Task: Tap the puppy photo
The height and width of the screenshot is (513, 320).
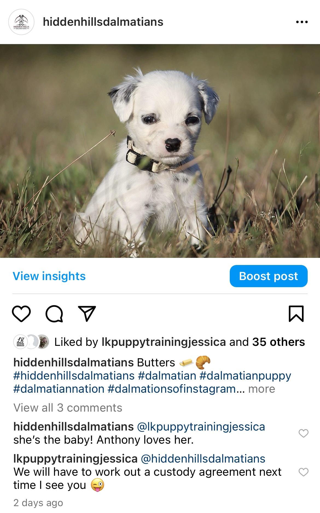Action: [x=160, y=151]
